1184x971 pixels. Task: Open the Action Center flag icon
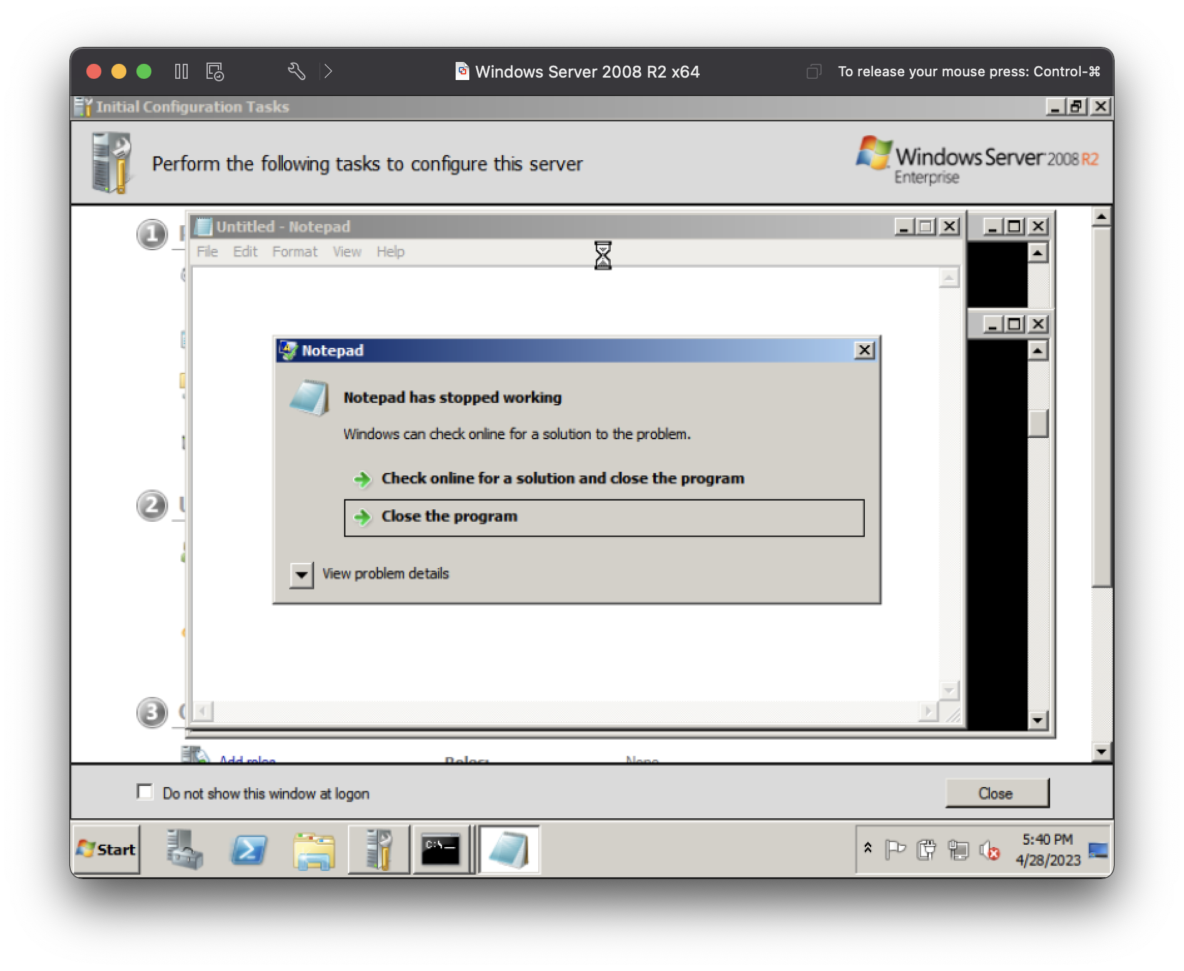[895, 849]
